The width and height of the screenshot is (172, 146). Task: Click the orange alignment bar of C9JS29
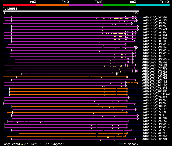[x=69, y=89]
